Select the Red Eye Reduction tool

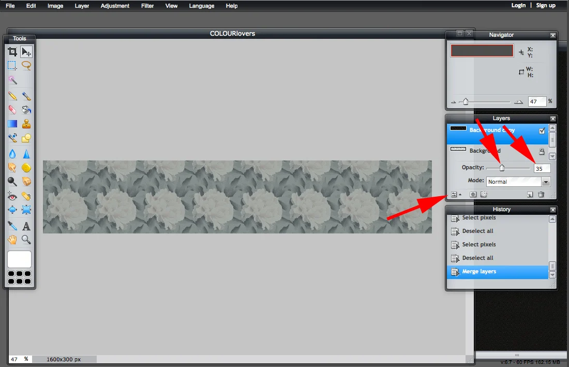[12, 196]
